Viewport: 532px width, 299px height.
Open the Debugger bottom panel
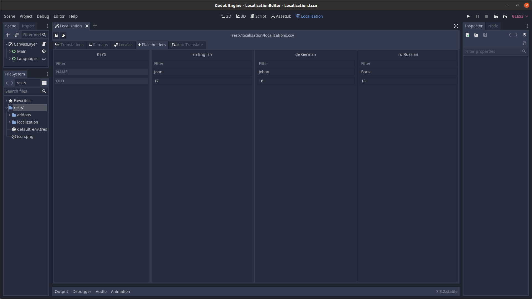(82, 292)
